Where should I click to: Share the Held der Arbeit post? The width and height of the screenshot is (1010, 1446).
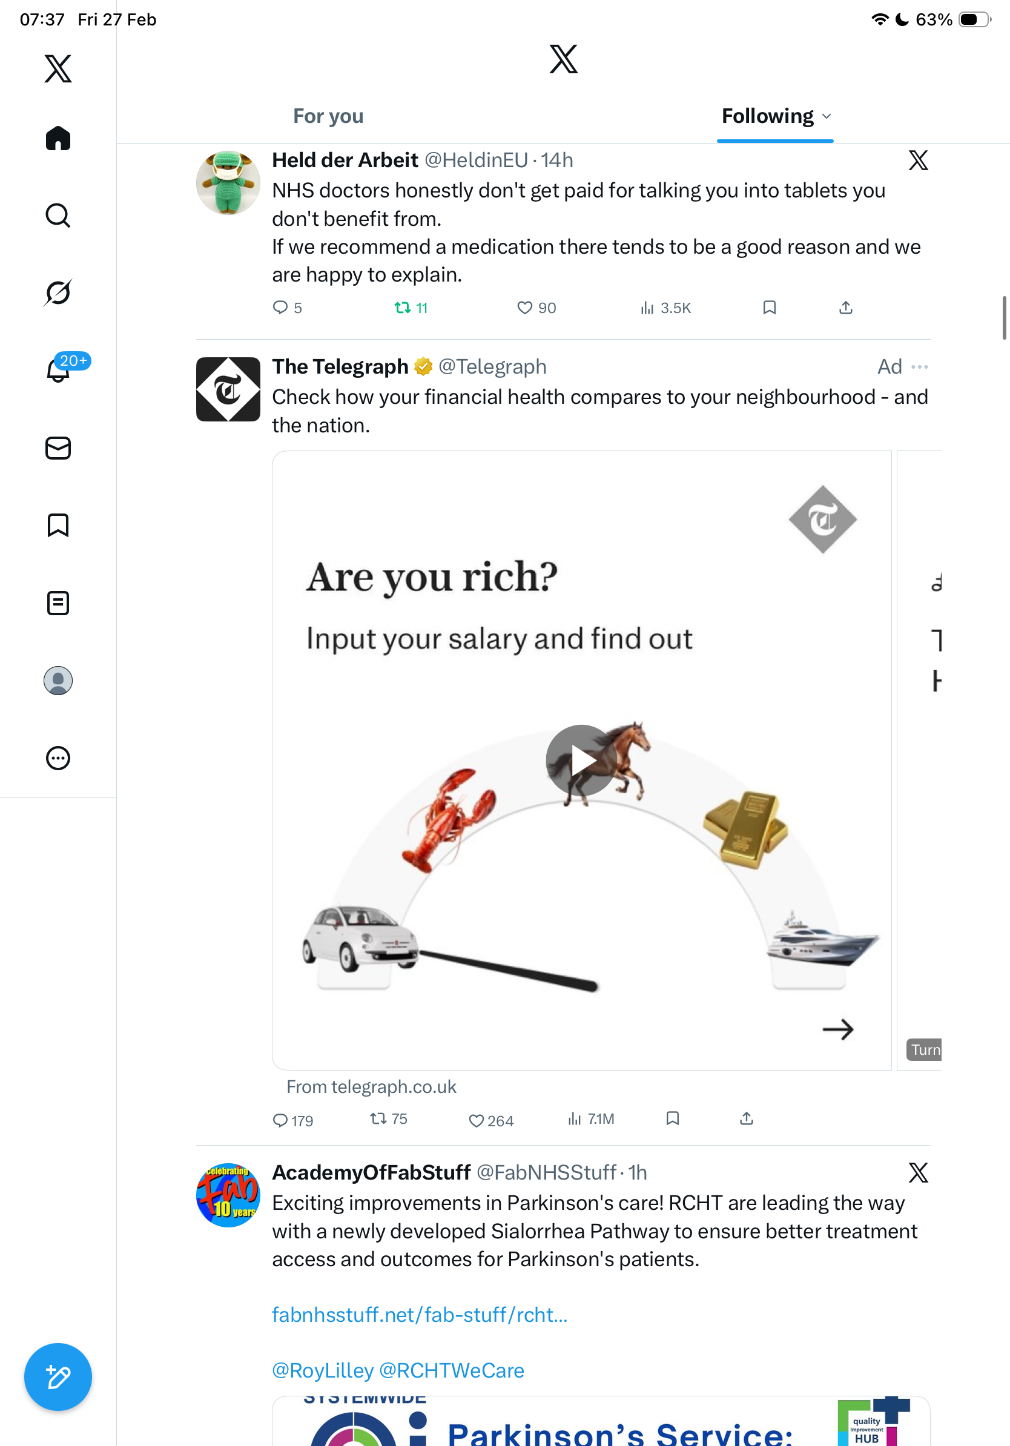coord(846,308)
